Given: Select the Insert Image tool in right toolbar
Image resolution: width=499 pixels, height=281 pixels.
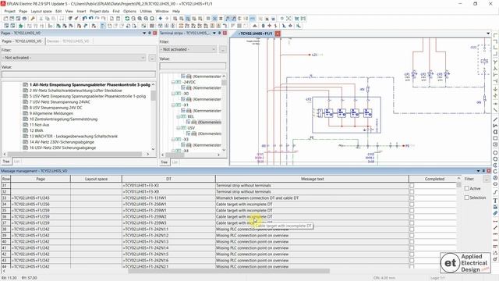Looking at the screenshot, I should (495, 207).
